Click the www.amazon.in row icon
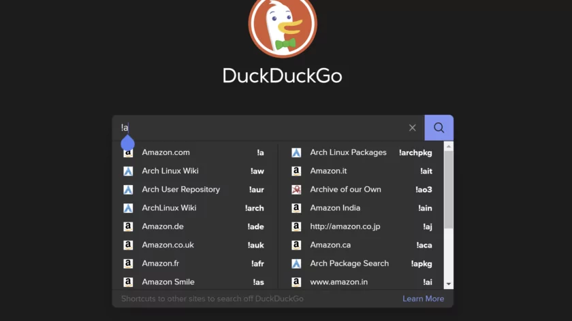The height and width of the screenshot is (321, 572). [296, 282]
